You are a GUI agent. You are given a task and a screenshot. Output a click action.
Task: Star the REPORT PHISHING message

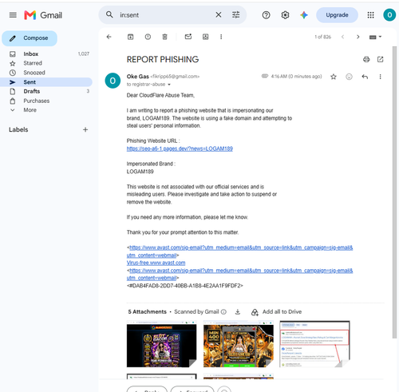[334, 77]
